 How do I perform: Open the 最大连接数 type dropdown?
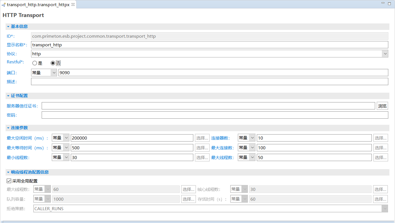[252, 148]
